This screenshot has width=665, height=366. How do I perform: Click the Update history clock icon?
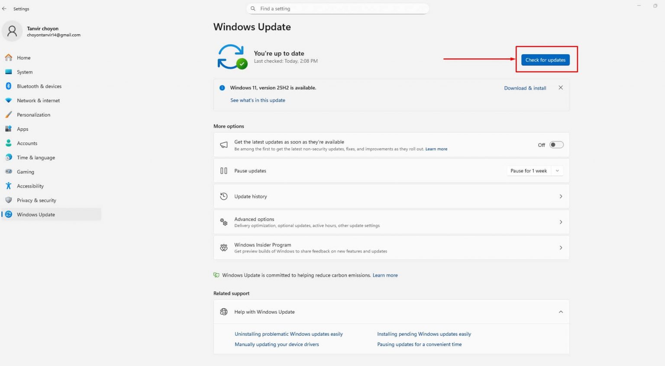click(x=224, y=196)
